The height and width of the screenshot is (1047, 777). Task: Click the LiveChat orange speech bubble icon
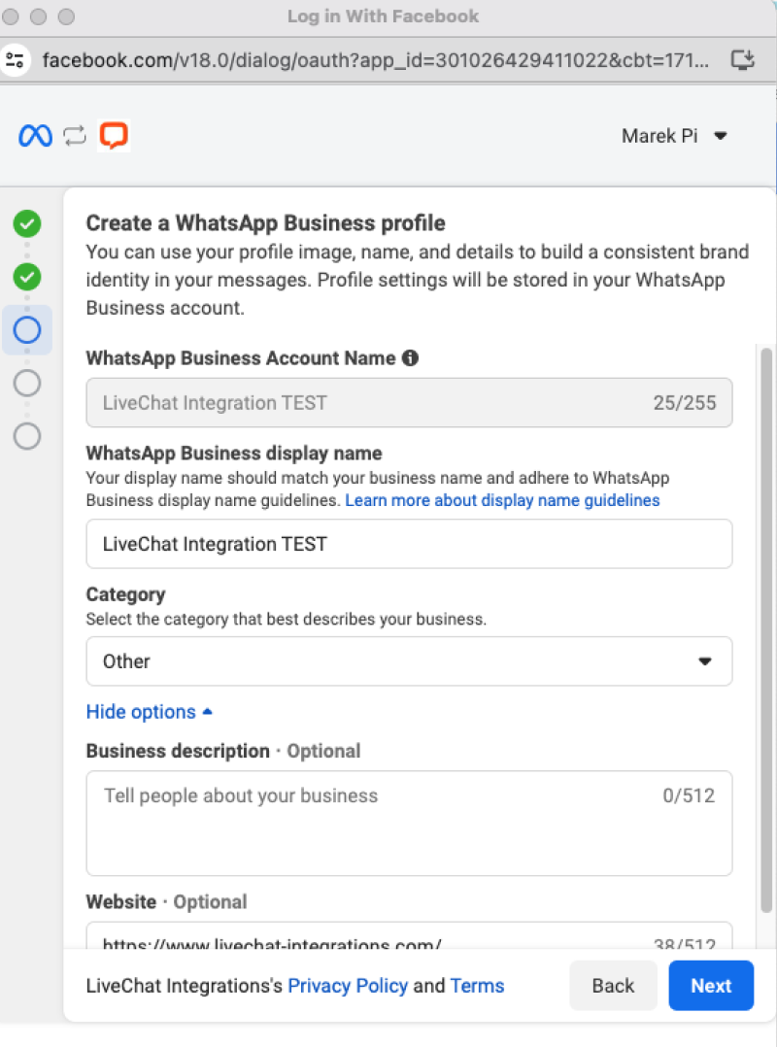(x=114, y=136)
